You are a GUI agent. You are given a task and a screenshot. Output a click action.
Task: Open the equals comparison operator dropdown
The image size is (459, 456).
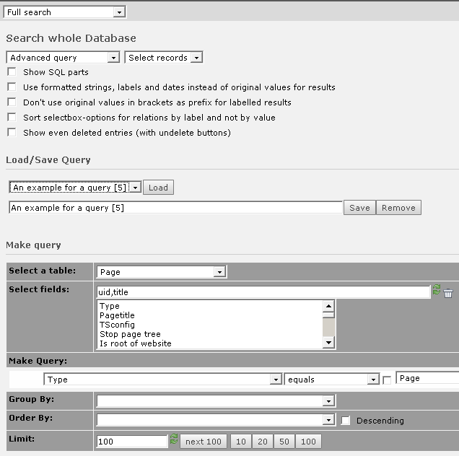[x=332, y=379]
